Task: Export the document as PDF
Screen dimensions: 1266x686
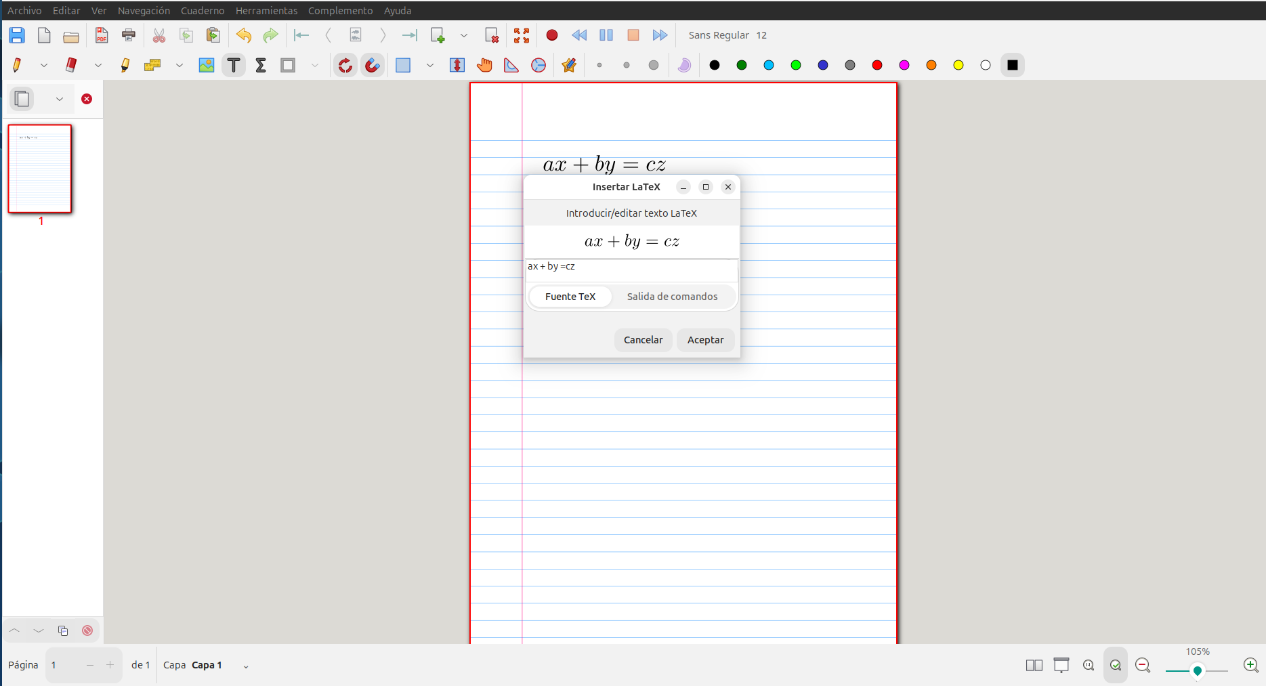Action: (102, 35)
